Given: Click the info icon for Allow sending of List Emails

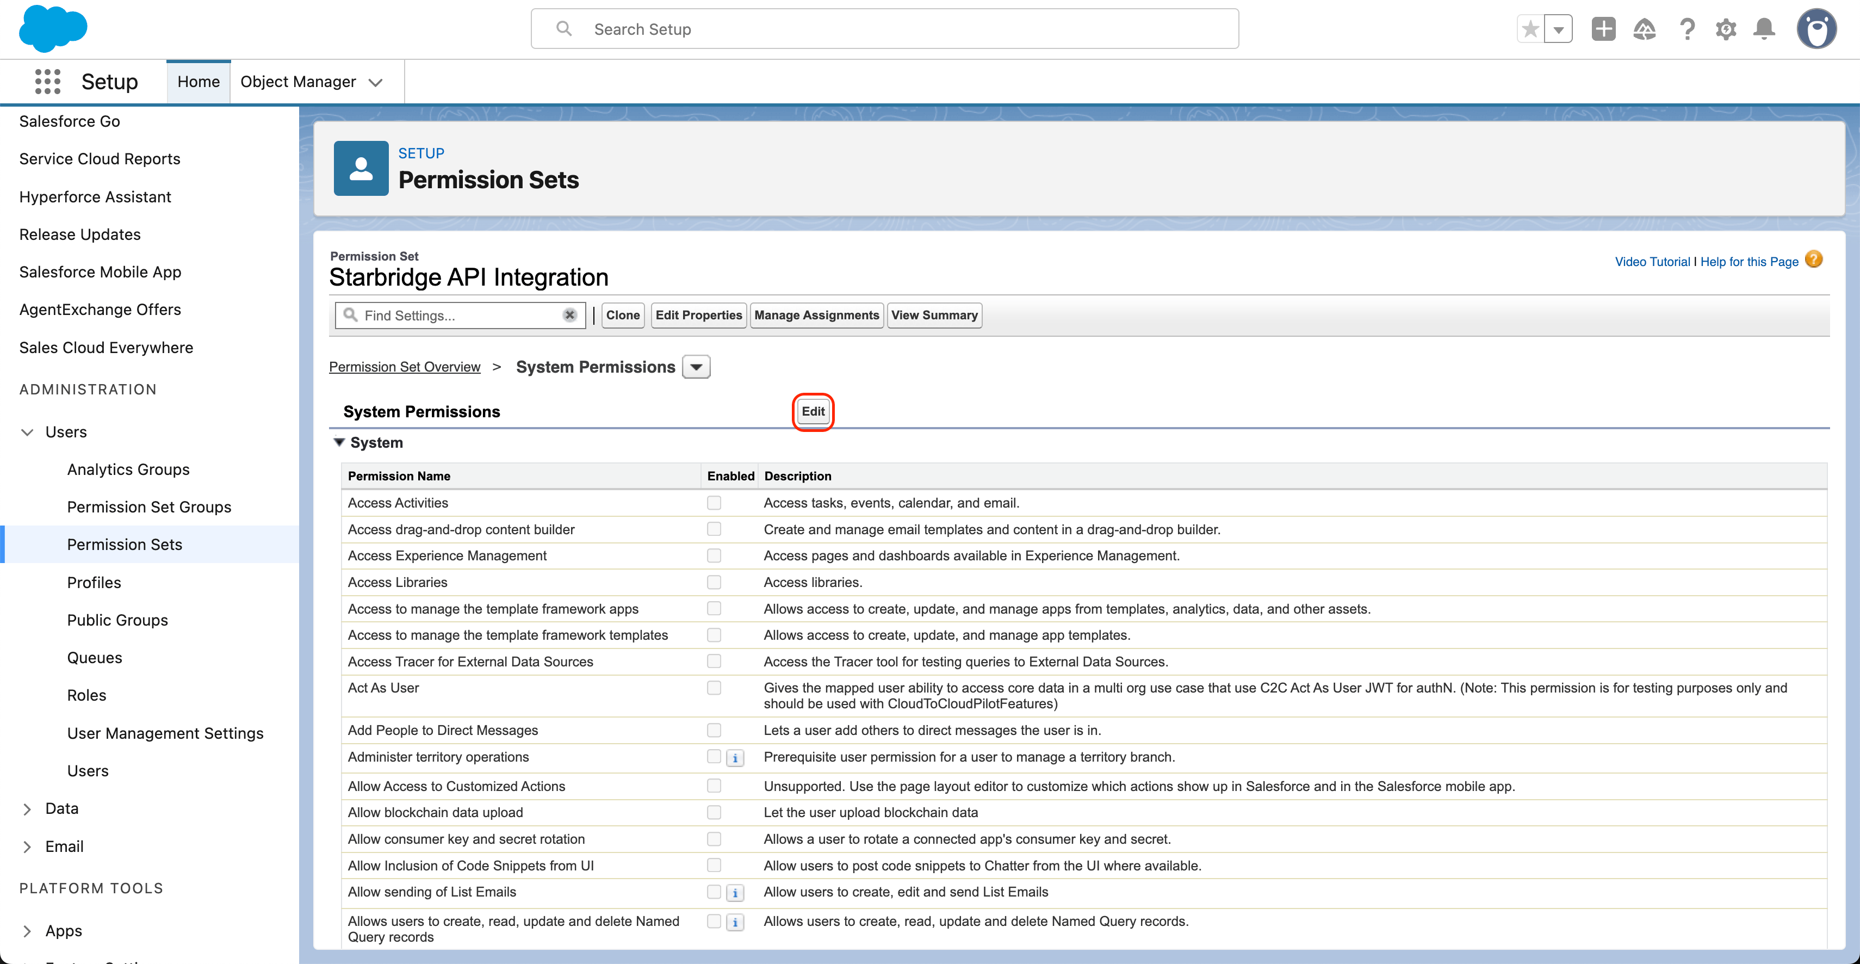Looking at the screenshot, I should (735, 893).
